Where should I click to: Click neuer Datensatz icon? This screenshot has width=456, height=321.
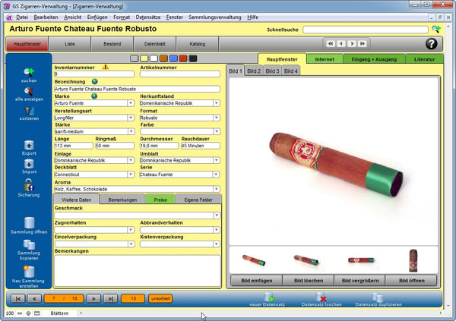(x=269, y=297)
